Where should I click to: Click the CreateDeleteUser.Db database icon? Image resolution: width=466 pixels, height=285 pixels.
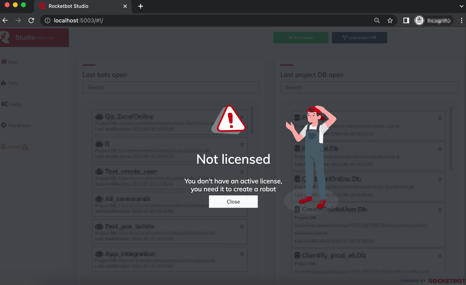tap(297, 209)
